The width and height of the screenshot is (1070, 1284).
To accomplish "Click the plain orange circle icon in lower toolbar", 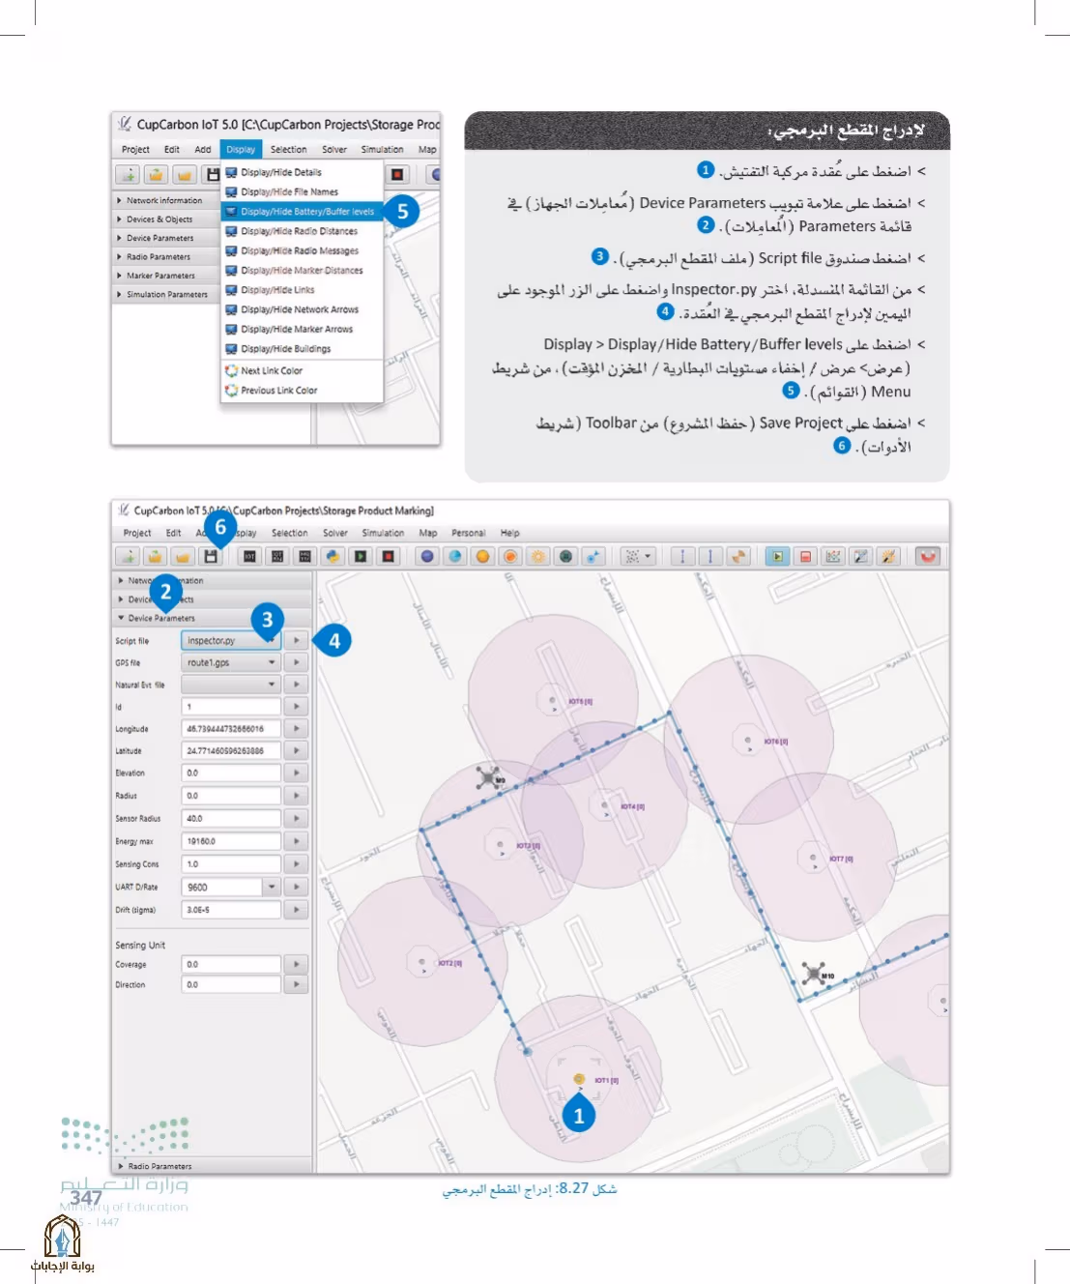I will pos(482,556).
